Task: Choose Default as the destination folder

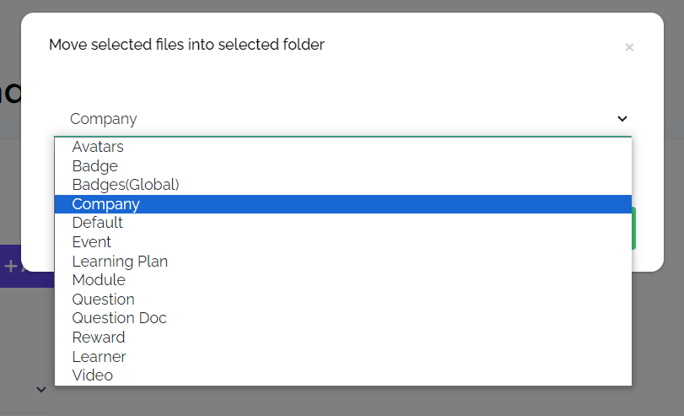Action: pos(98,223)
